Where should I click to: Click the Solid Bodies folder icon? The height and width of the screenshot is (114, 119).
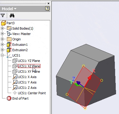click(9, 28)
